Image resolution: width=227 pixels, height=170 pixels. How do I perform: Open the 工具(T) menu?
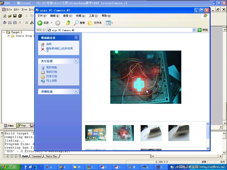click(x=93, y=16)
